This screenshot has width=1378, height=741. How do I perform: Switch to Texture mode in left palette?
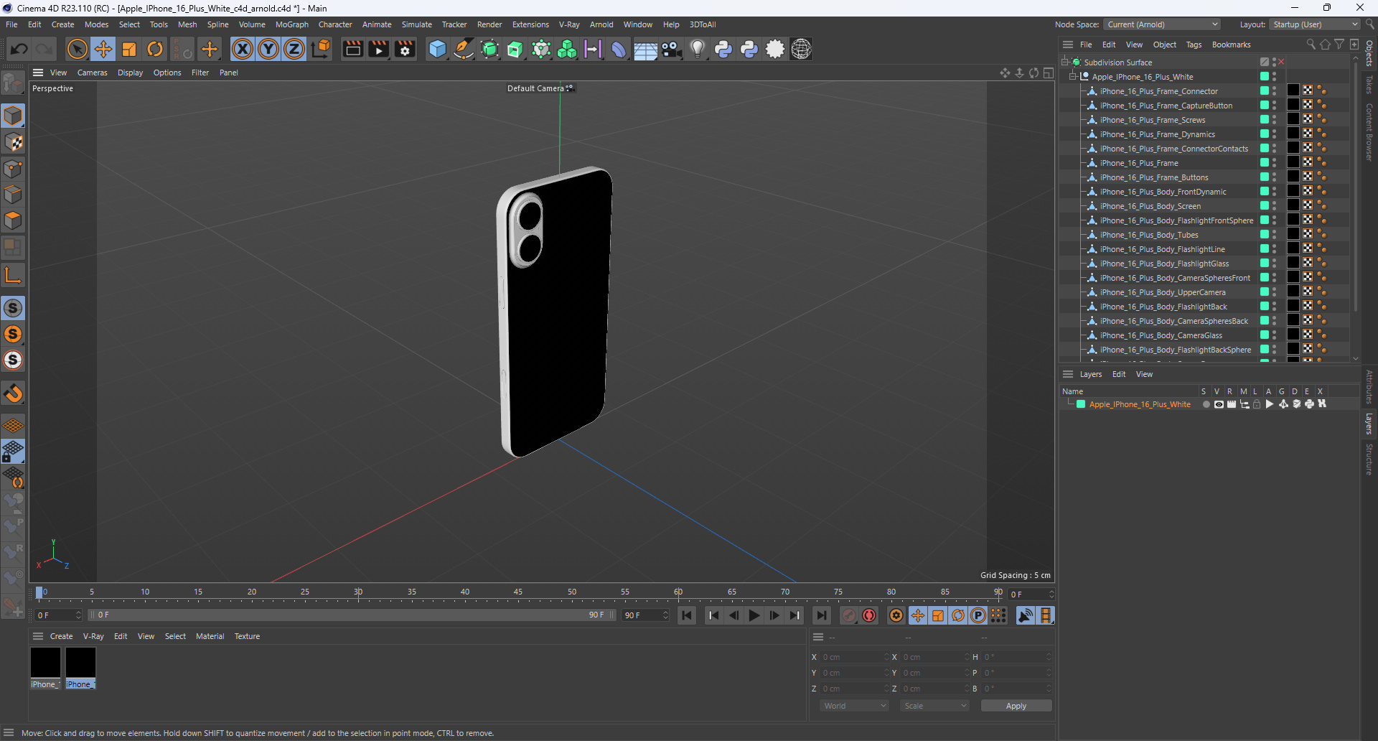point(13,142)
